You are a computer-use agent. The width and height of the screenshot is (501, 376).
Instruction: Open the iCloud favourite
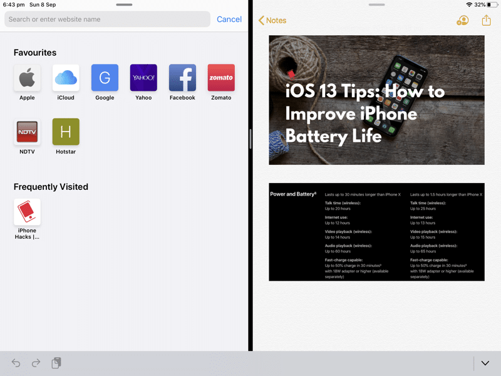[66, 78]
